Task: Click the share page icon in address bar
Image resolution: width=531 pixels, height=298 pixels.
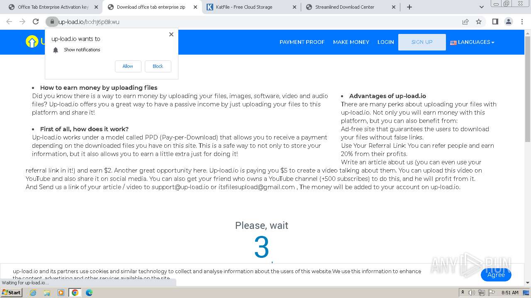Action: (x=465, y=22)
